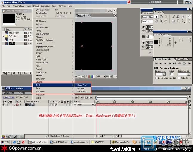Screen dimensions: 193x152
Task: Toggle quality switch for layer 文字2
Action: pyautogui.click(x=56, y=105)
